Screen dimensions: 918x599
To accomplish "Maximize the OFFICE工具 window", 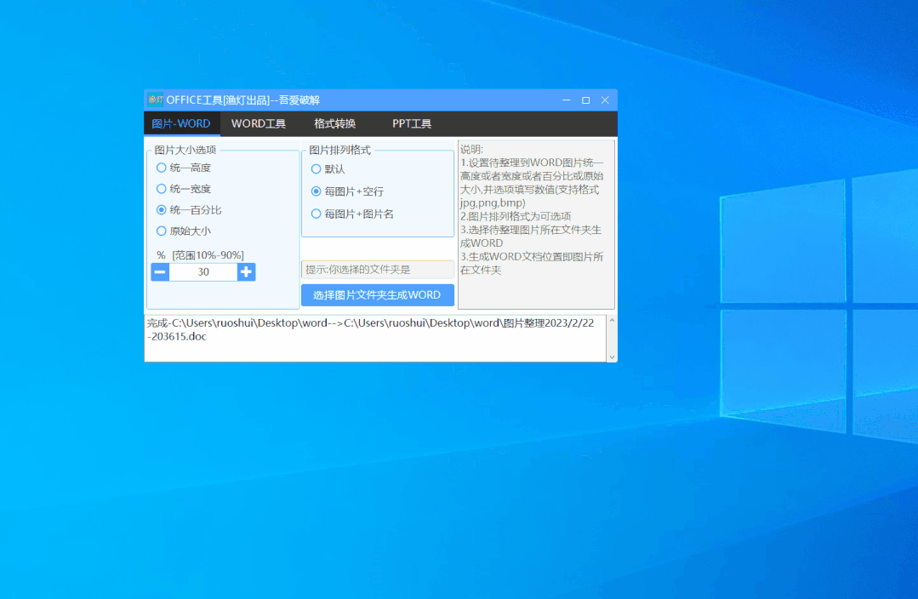I will 585,100.
